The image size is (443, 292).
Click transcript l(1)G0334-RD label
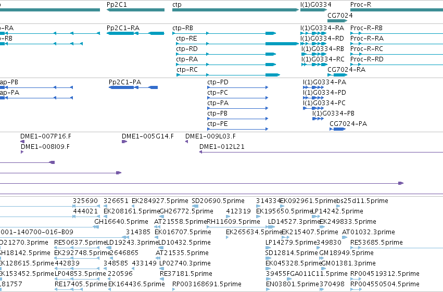coord(322,39)
